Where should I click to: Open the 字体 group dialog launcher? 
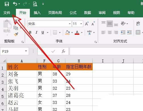pyautogui.click(x=96, y=42)
